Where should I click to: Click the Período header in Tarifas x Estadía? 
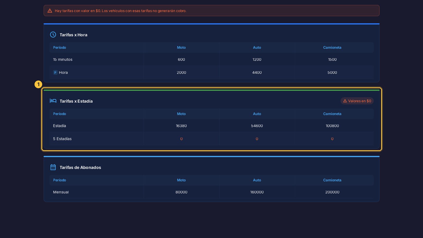tap(59, 114)
